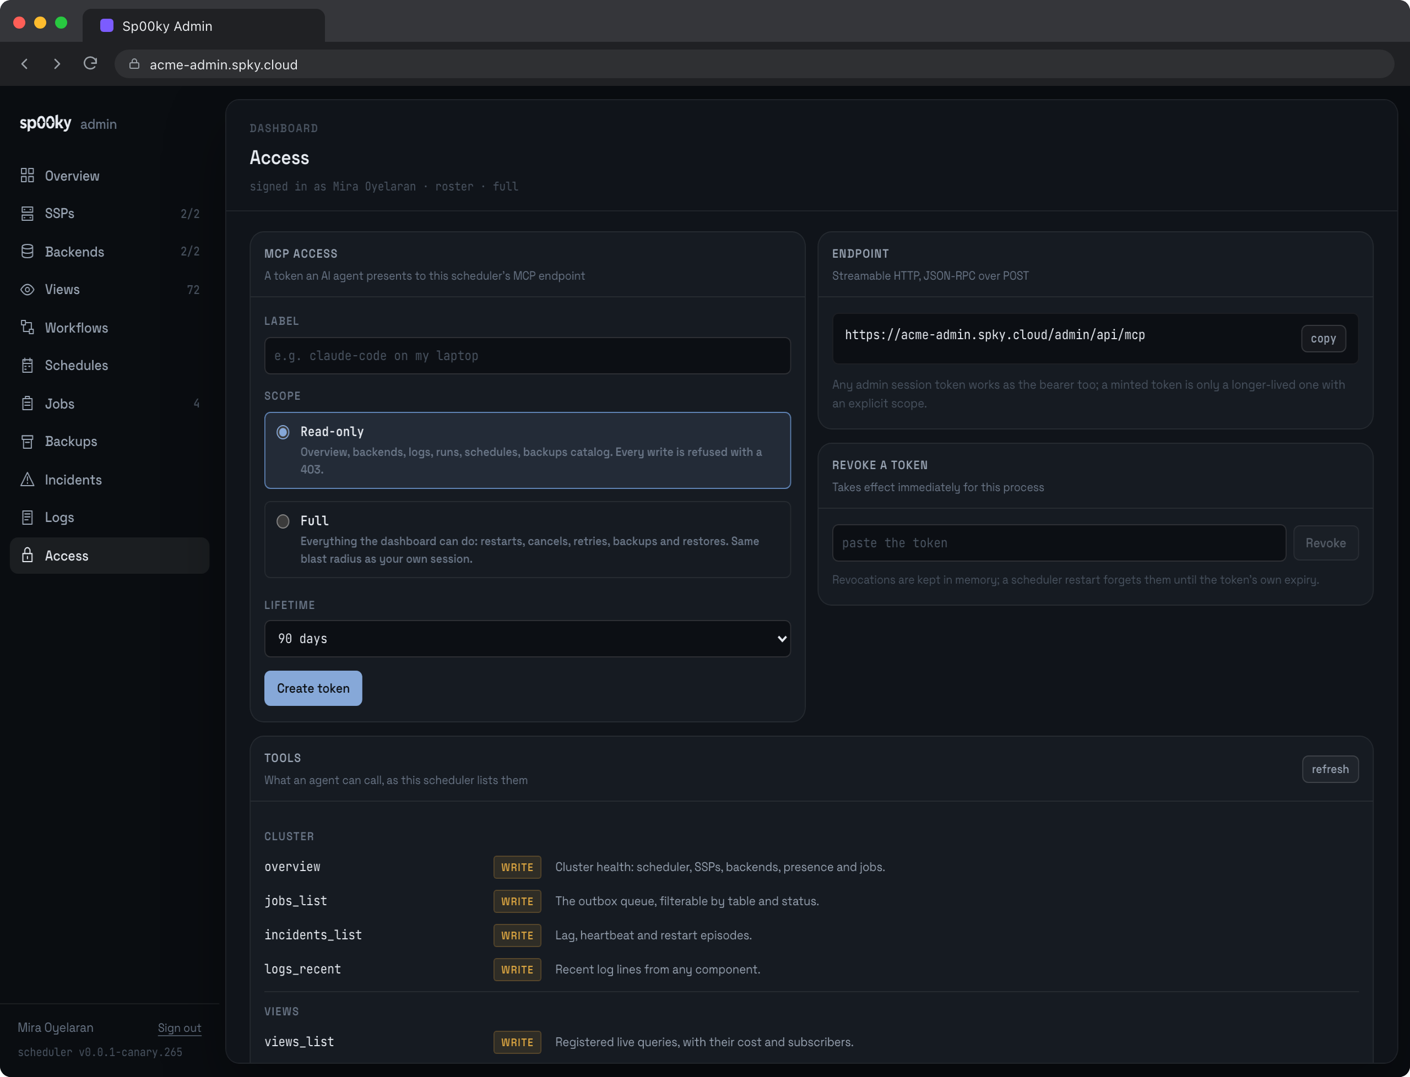
Task: Click the SSPs 2/2 count
Action: pyautogui.click(x=190, y=214)
